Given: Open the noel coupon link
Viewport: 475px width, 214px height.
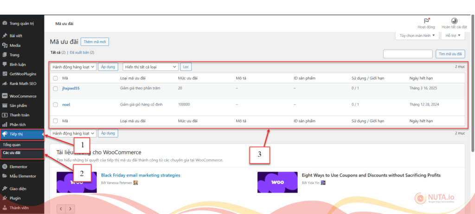Looking at the screenshot, I should (66, 104).
